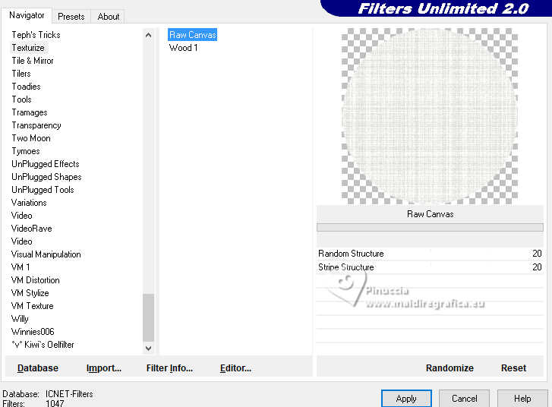Select VideoRave category
Viewport: 552px width, 407px height.
(31, 229)
